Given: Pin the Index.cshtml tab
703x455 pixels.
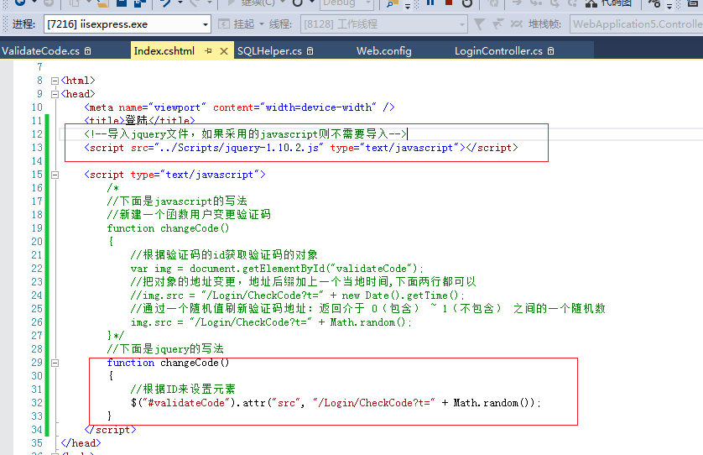Looking at the screenshot, I should 208,51.
